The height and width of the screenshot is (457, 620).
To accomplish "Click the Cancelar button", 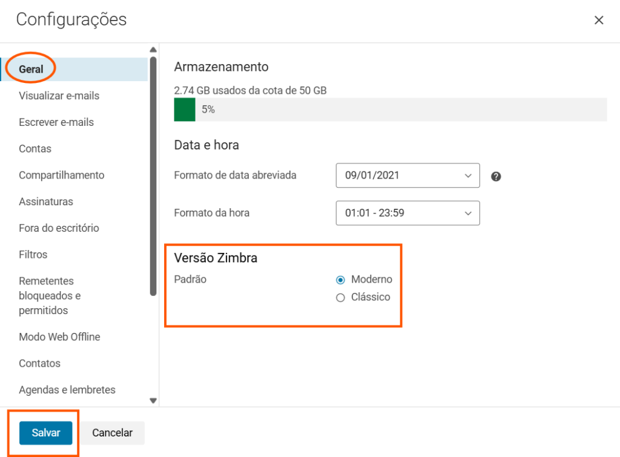I will click(x=112, y=433).
